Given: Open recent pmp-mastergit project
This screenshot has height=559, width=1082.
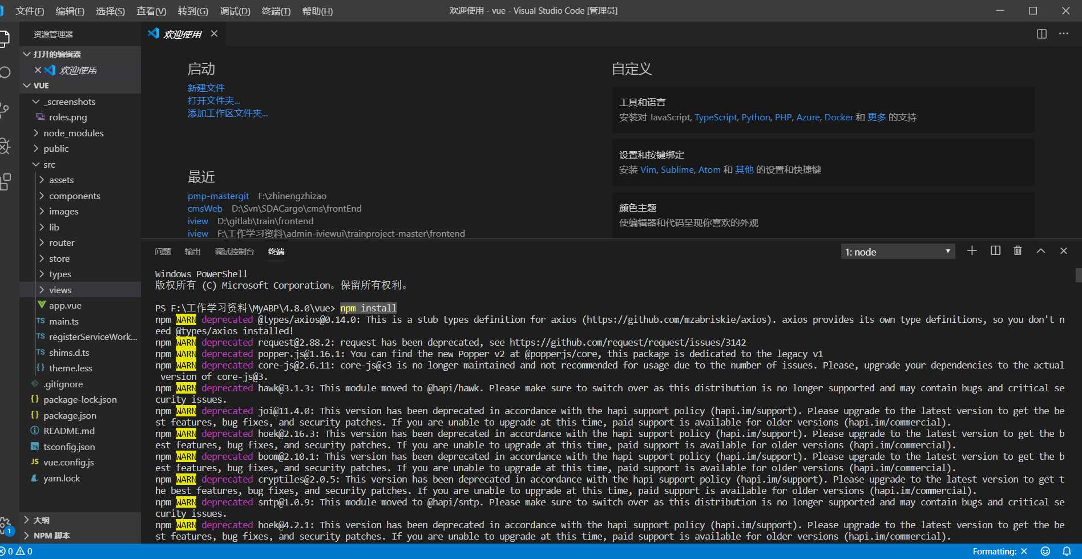Looking at the screenshot, I should [218, 196].
